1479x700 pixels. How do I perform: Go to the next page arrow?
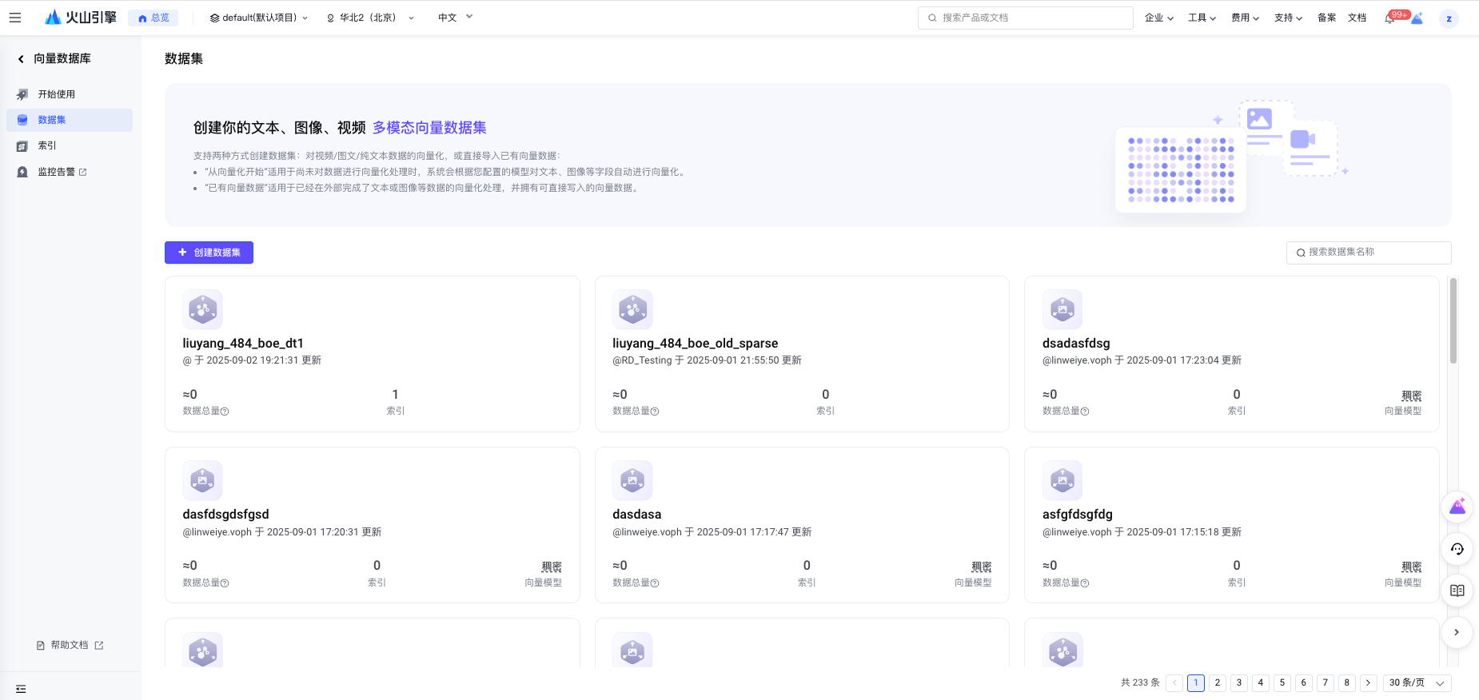[x=1369, y=683]
